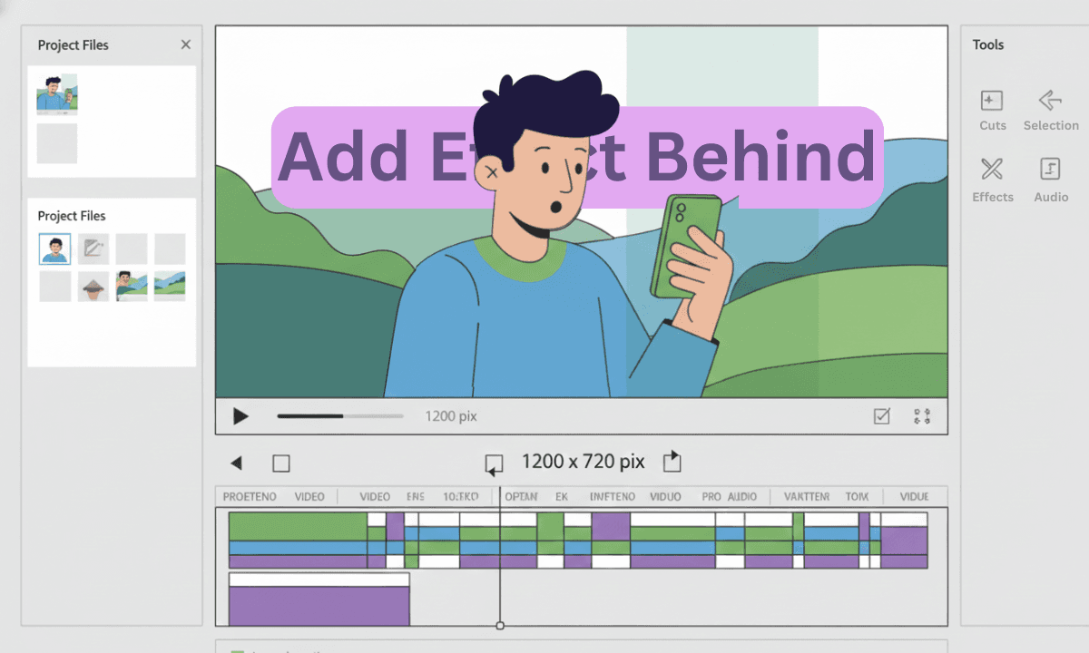Click the INFTENO timeline header
1089x653 pixels.
click(x=613, y=497)
